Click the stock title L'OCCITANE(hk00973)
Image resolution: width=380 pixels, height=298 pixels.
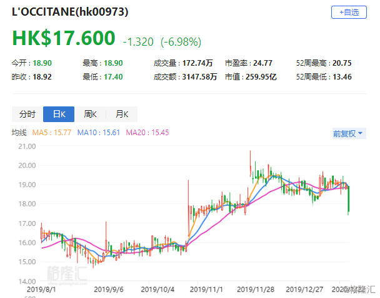tap(70, 12)
